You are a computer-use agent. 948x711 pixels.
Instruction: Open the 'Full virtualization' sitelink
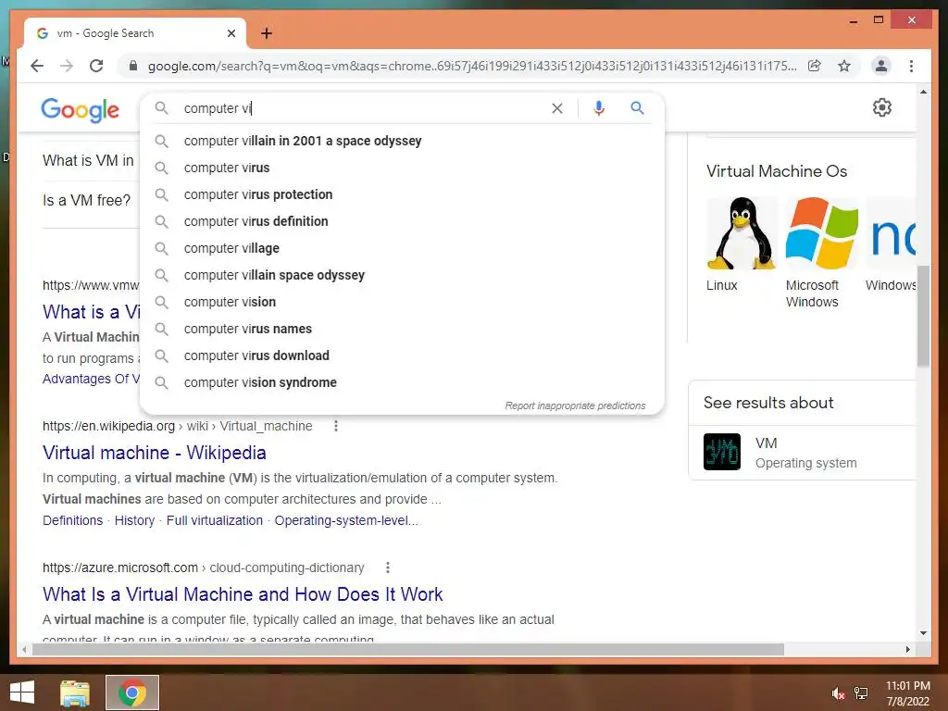pos(215,520)
